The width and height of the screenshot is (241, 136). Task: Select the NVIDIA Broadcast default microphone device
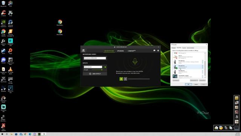click(x=188, y=67)
